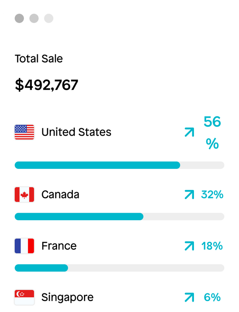239x312 pixels.
Task: Click the first dark gray window dot
Action: click(19, 18)
